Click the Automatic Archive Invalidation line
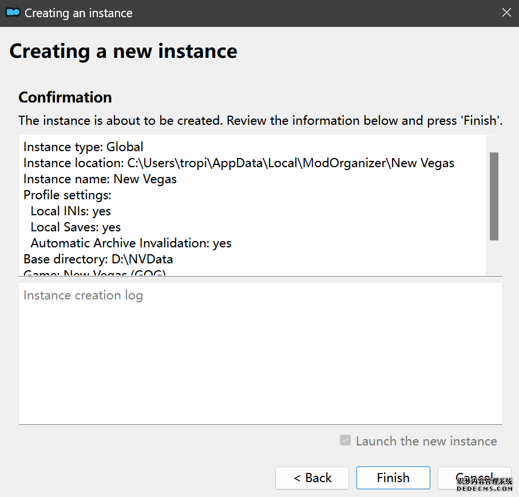Screen dimensions: 519x497 pos(131,243)
